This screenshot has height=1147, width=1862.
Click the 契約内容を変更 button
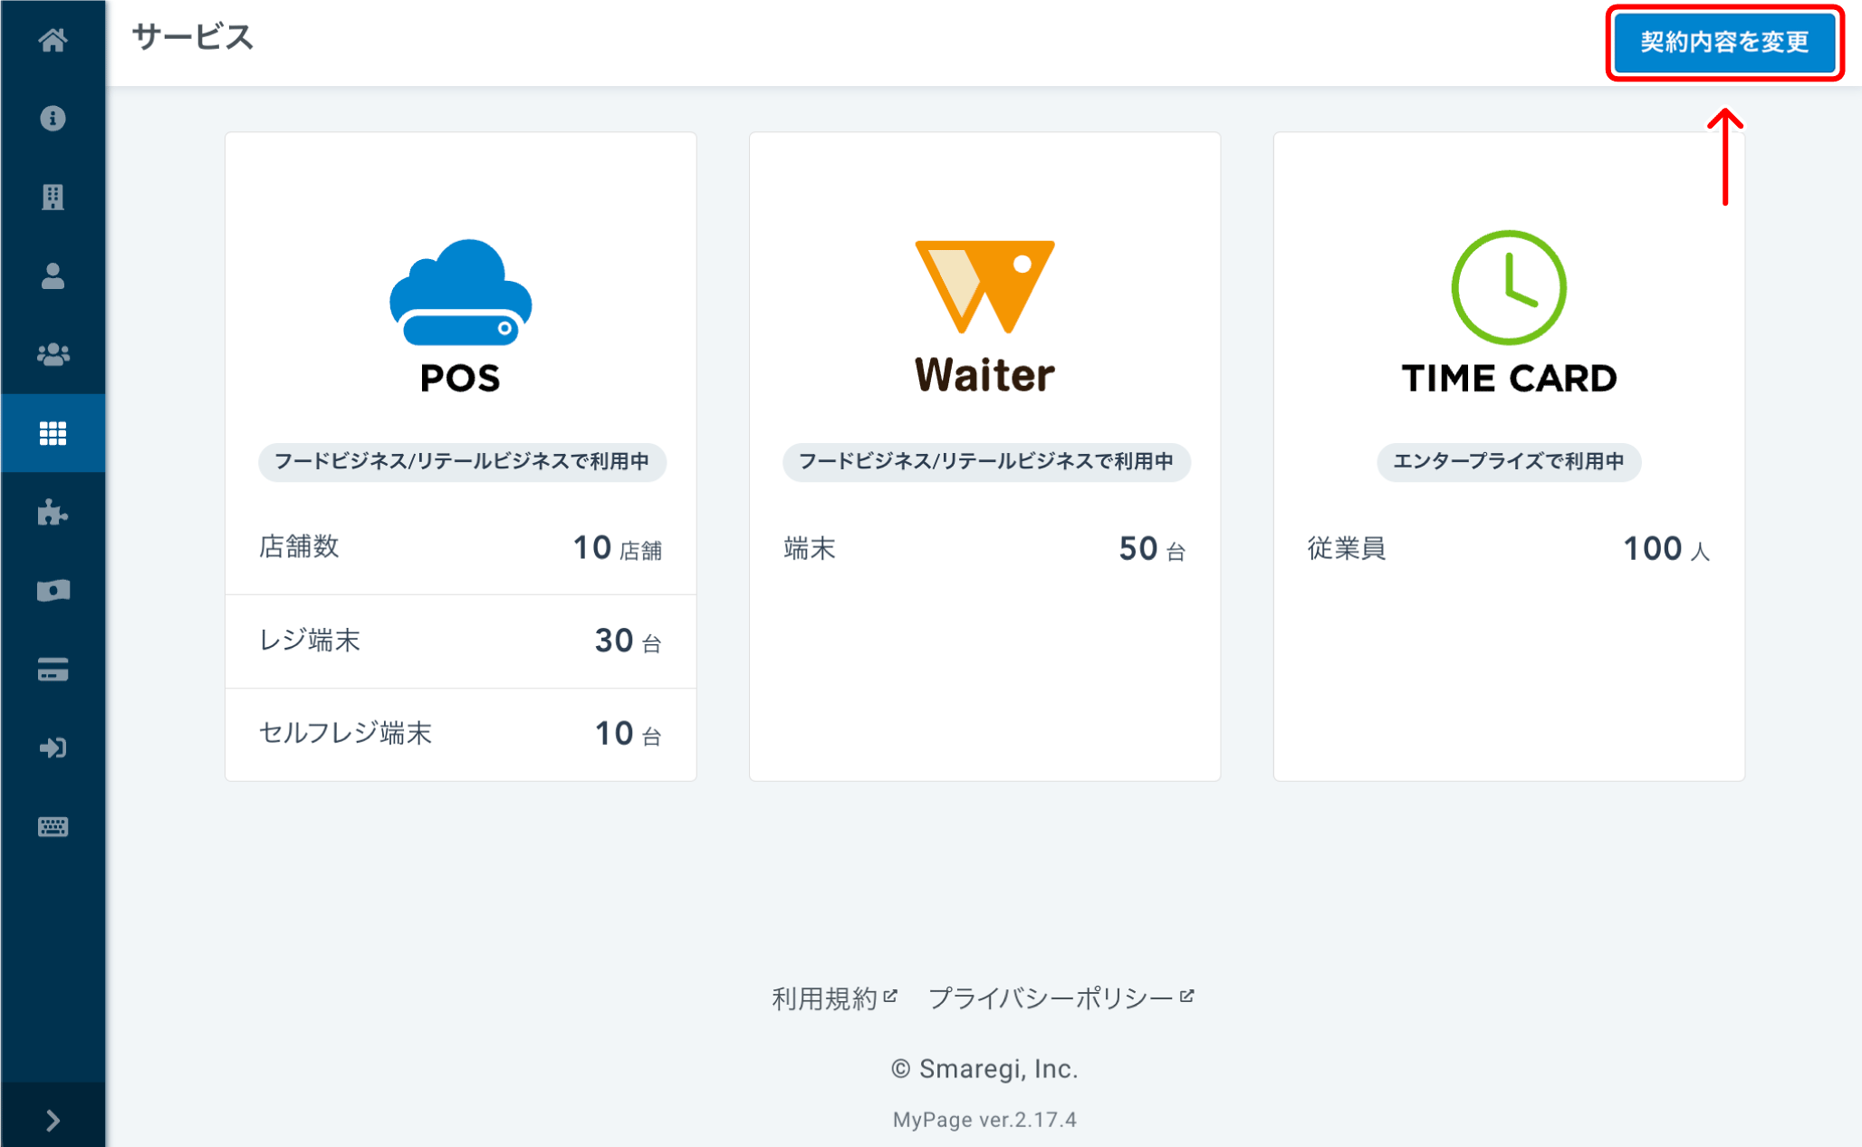point(1724,43)
